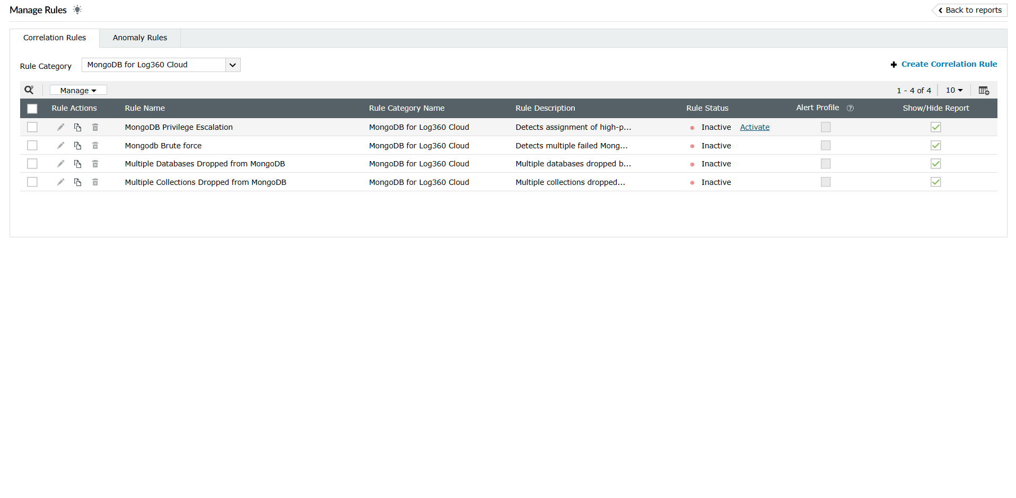Click description 'Detects multiple failed Mong...'

click(x=572, y=146)
